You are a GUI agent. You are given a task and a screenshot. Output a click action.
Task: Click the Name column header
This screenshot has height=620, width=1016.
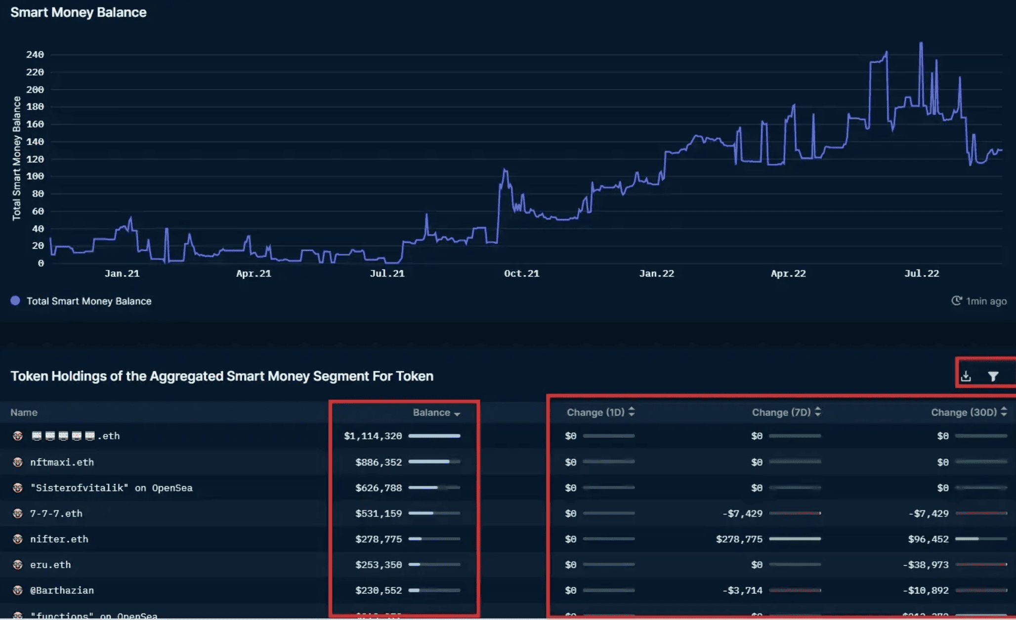24,412
